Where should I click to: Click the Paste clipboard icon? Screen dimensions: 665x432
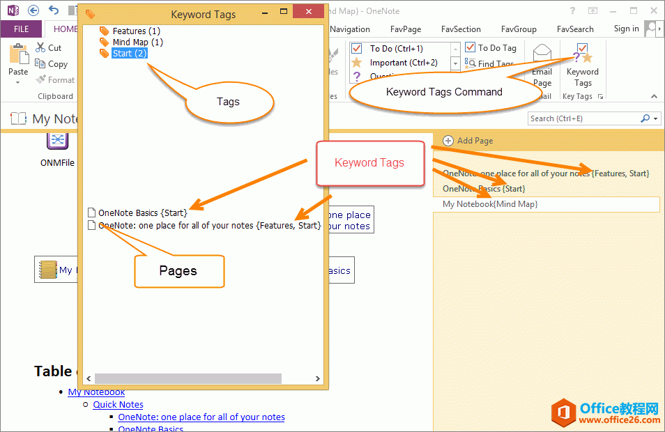coord(19,54)
